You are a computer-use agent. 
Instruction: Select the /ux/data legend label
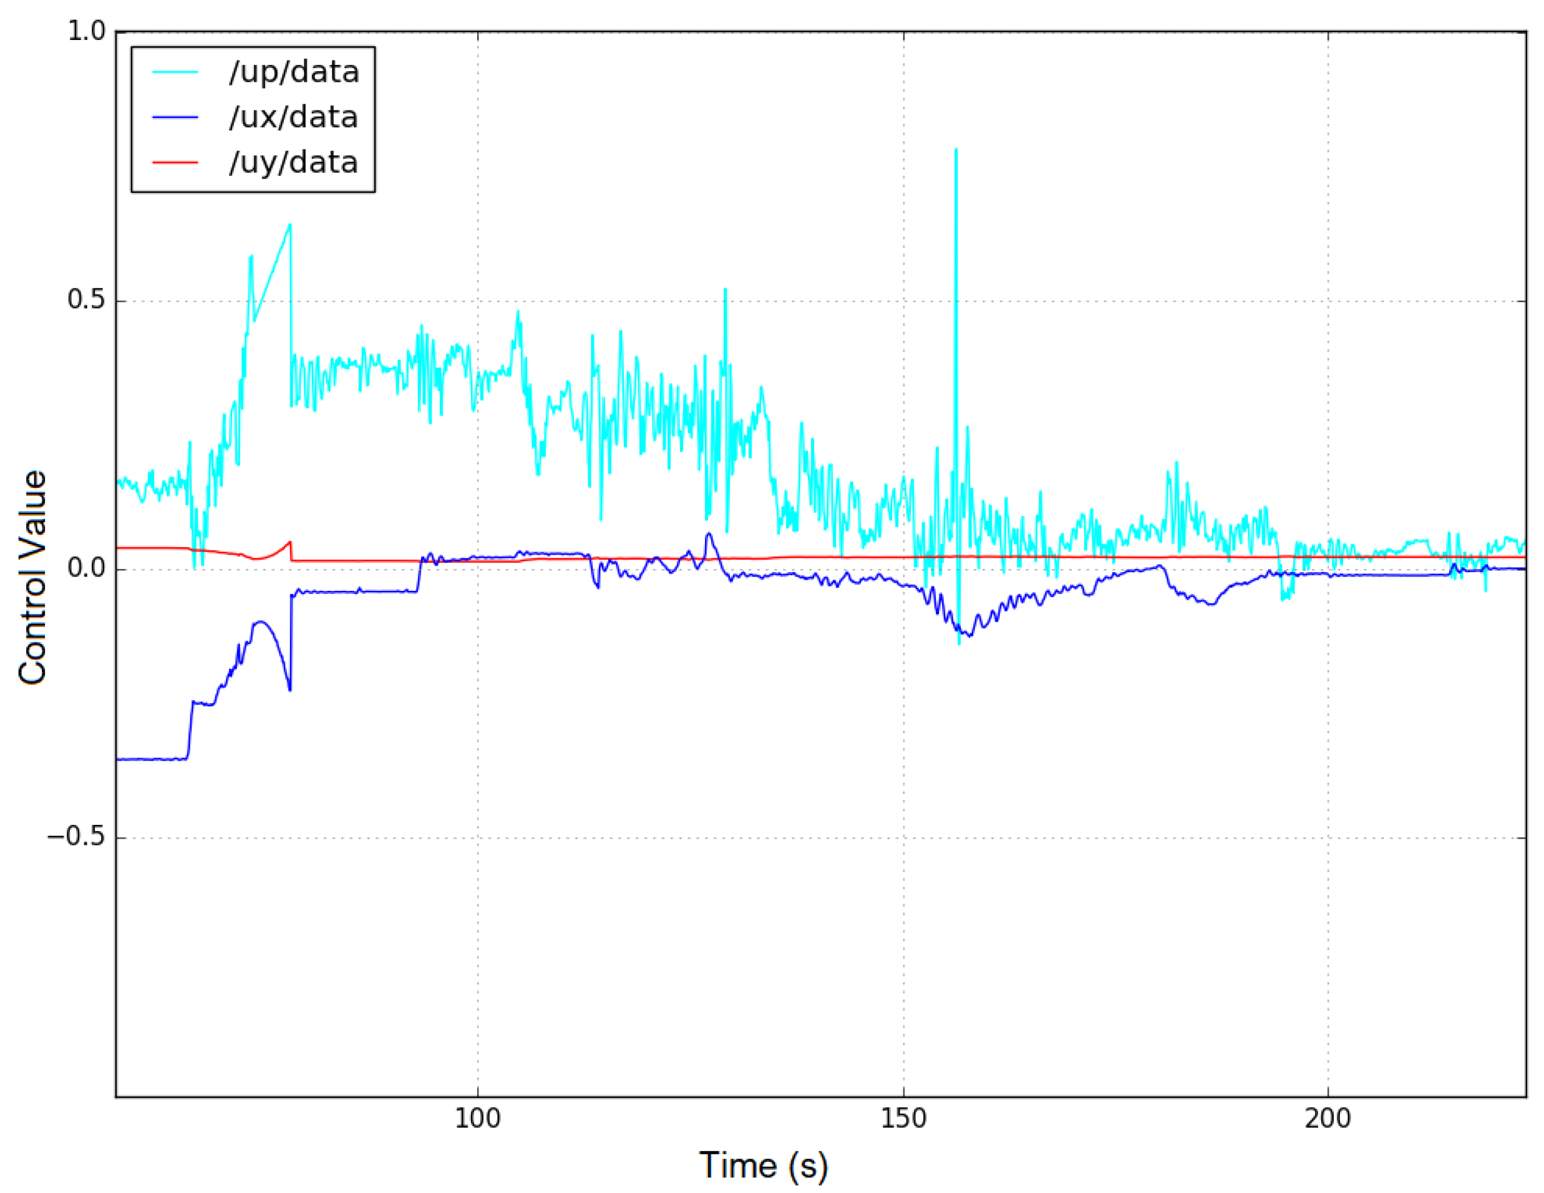[293, 117]
